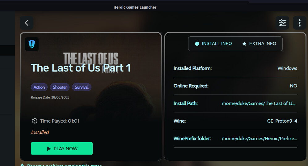The height and width of the screenshot is (166, 308).
Task: Click the Wine: label
Action: [x=179, y=121]
